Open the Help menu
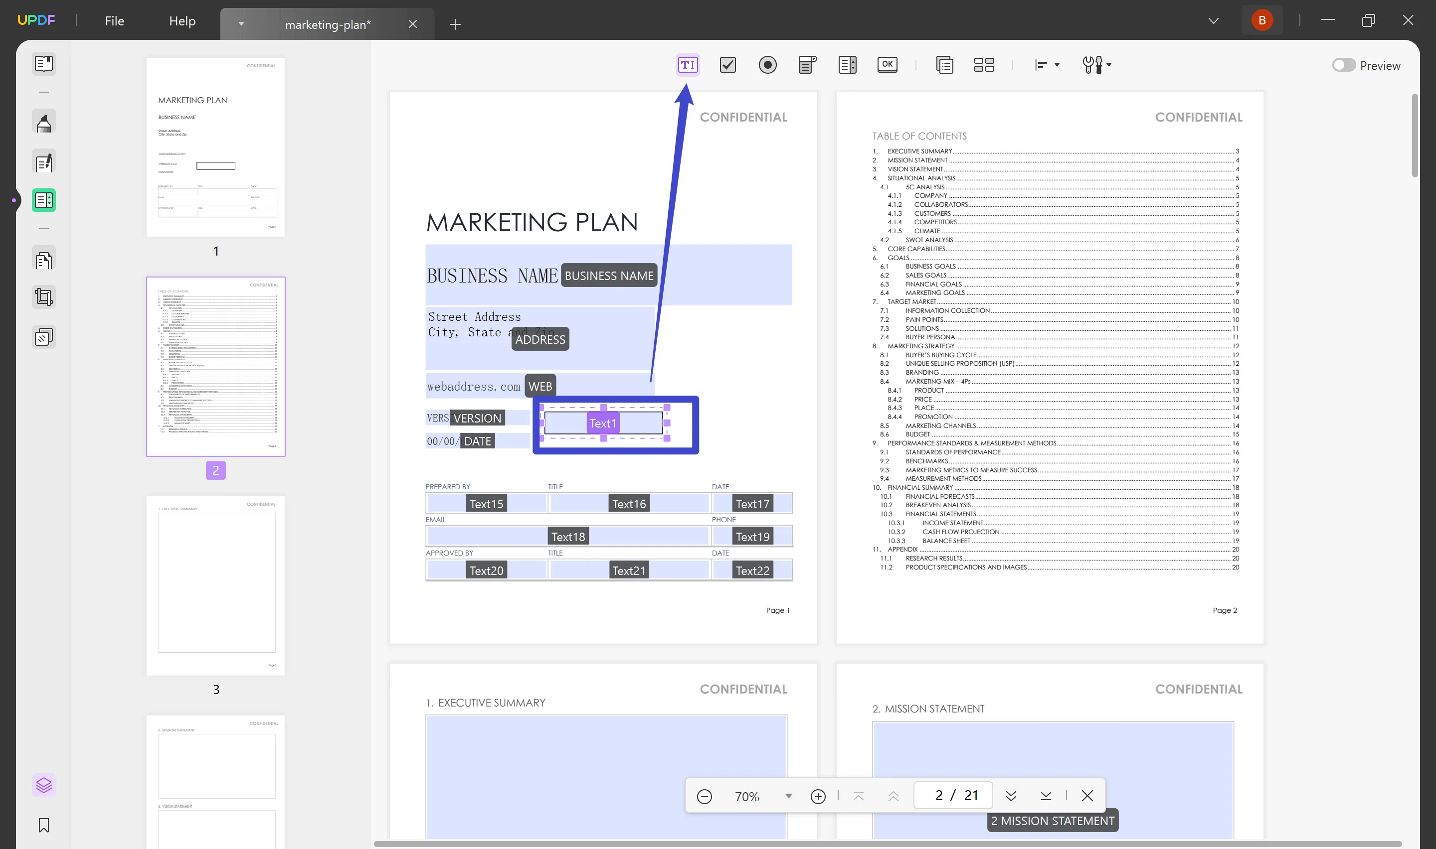The width and height of the screenshot is (1436, 849). point(182,21)
